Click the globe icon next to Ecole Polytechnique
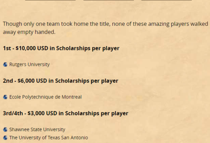The image size is (210, 143). click(x=5, y=97)
